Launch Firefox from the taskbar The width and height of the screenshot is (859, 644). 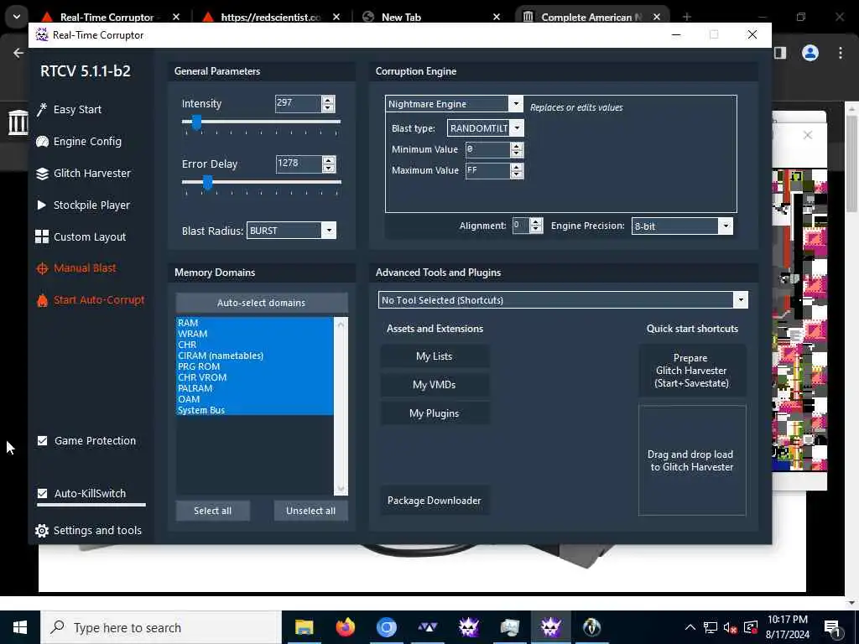coord(345,627)
